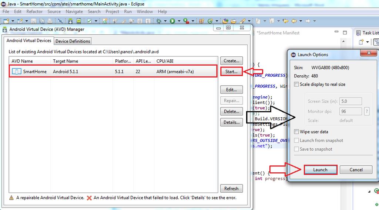The height and width of the screenshot is (210, 379).
Task: Run Android Lint check icon
Action: [89, 21]
